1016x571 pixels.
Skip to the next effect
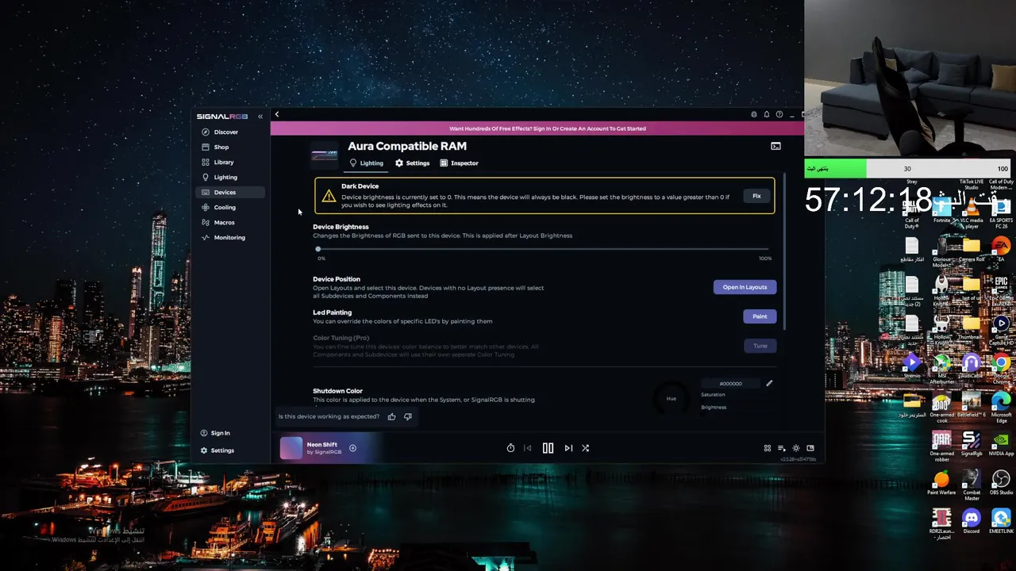[568, 448]
